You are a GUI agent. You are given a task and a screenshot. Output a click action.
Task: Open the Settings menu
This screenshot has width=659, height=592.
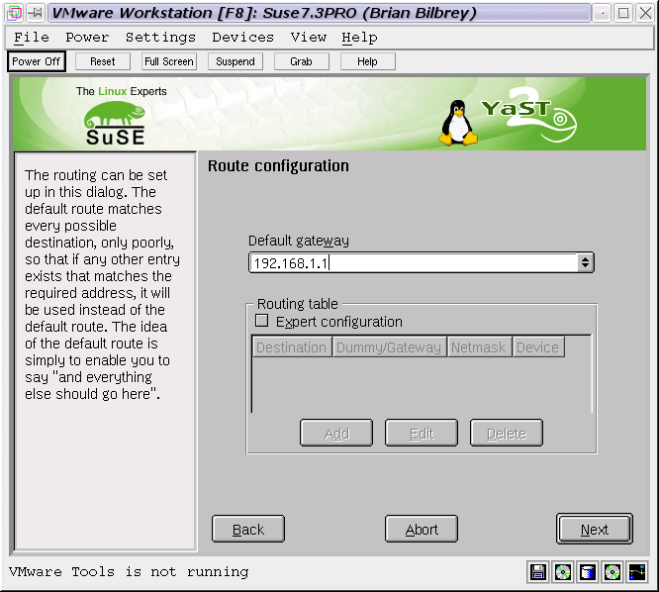click(x=160, y=38)
